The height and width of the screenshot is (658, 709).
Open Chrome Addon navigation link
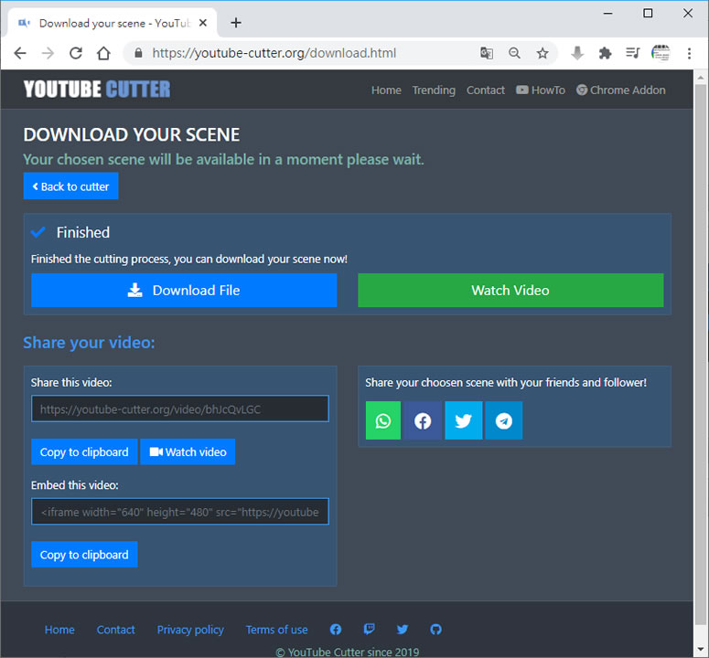[x=620, y=90]
